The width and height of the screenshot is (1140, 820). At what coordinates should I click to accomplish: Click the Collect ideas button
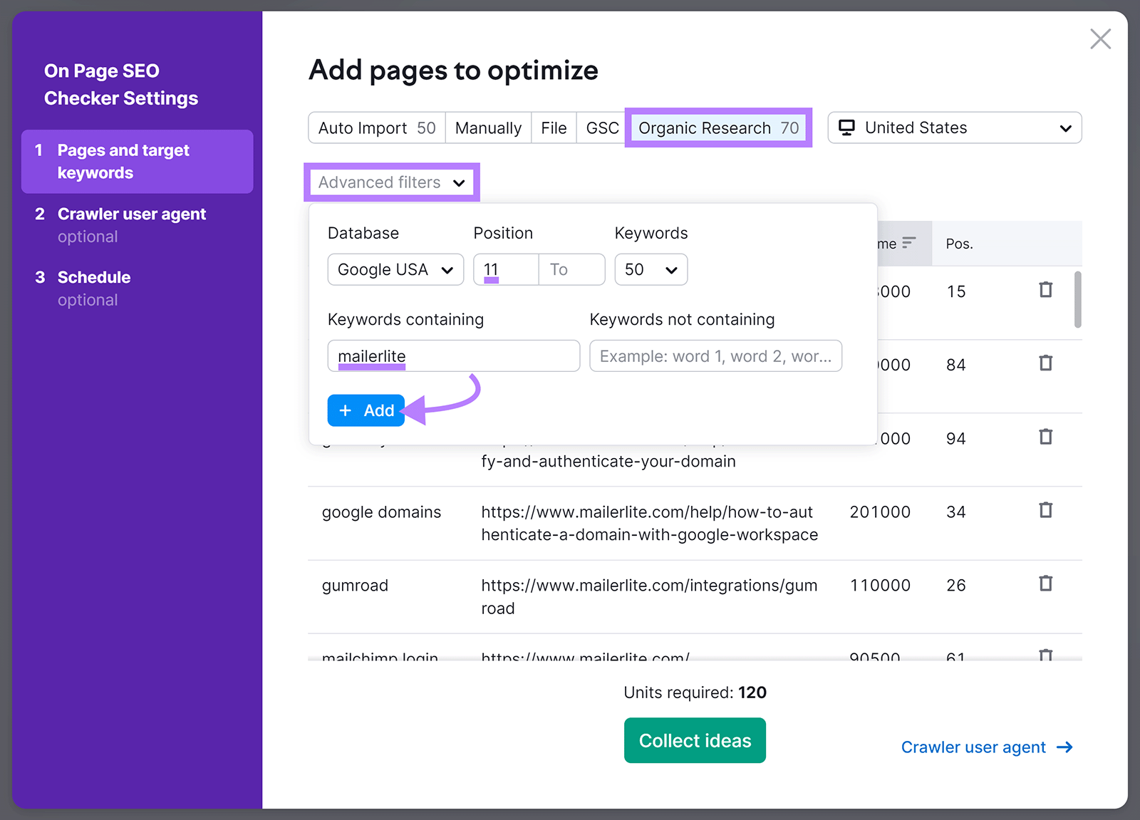pos(694,740)
